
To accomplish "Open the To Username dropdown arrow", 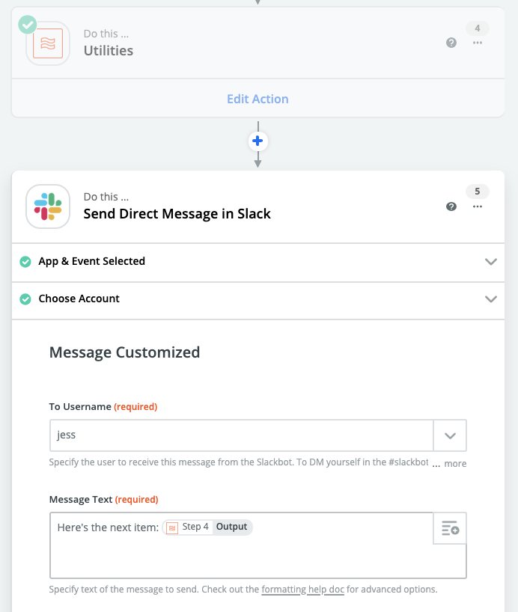I will [450, 435].
